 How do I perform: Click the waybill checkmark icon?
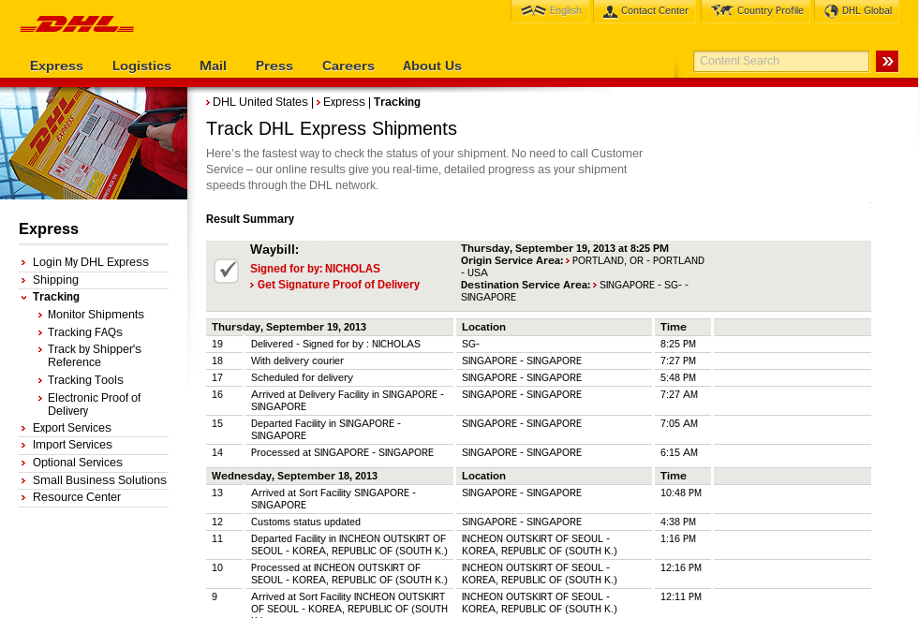click(x=226, y=271)
